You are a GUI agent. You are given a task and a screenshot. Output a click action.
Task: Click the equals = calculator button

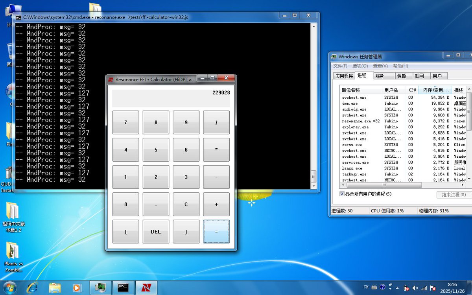[216, 232]
